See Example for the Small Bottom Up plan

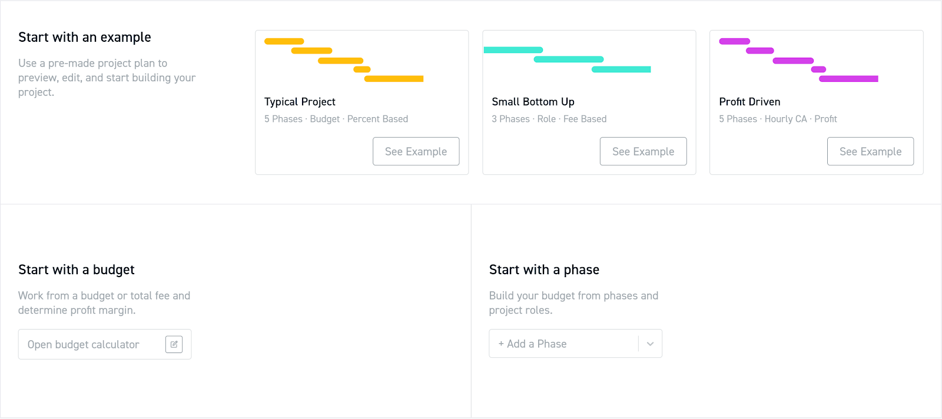click(643, 151)
